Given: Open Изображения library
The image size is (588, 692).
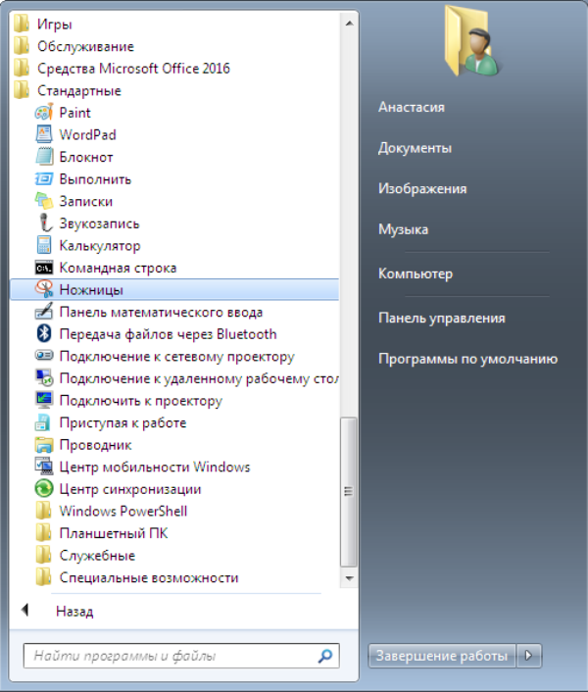Looking at the screenshot, I should click(422, 189).
